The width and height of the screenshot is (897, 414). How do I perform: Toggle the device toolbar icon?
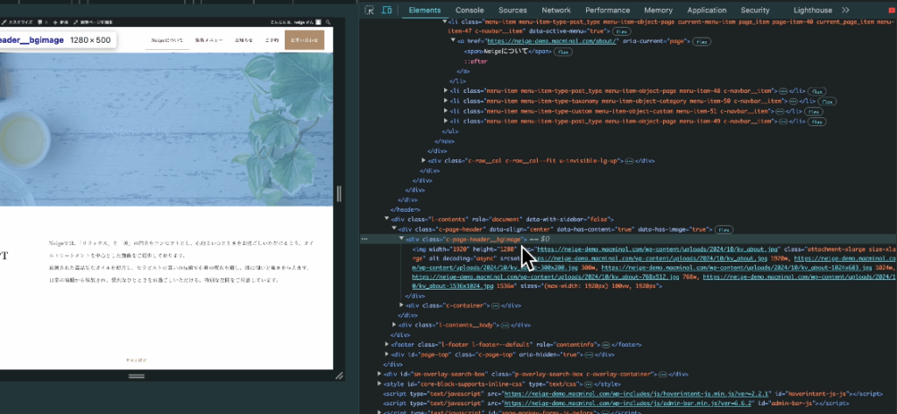tap(388, 10)
